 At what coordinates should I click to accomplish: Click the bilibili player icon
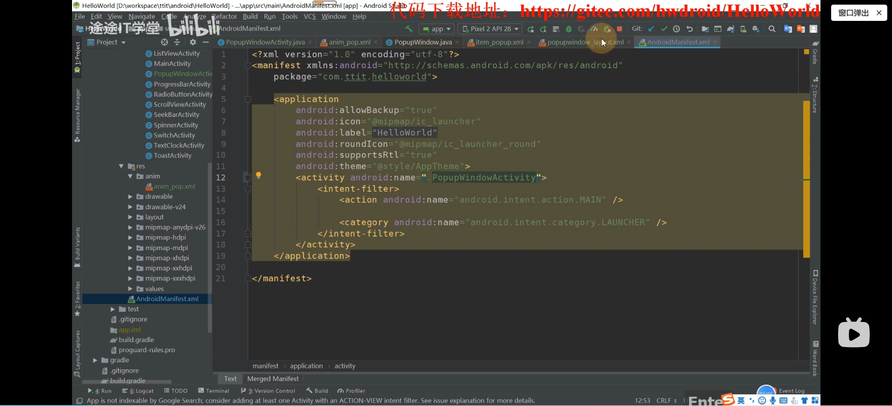tap(854, 333)
